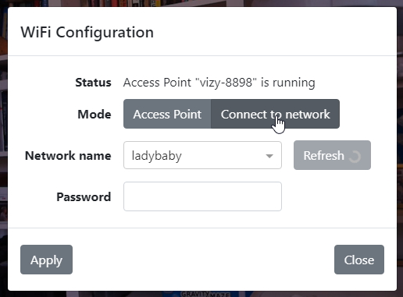Click the WiFi Configuration title heading
The width and height of the screenshot is (403, 297).
coord(87,32)
